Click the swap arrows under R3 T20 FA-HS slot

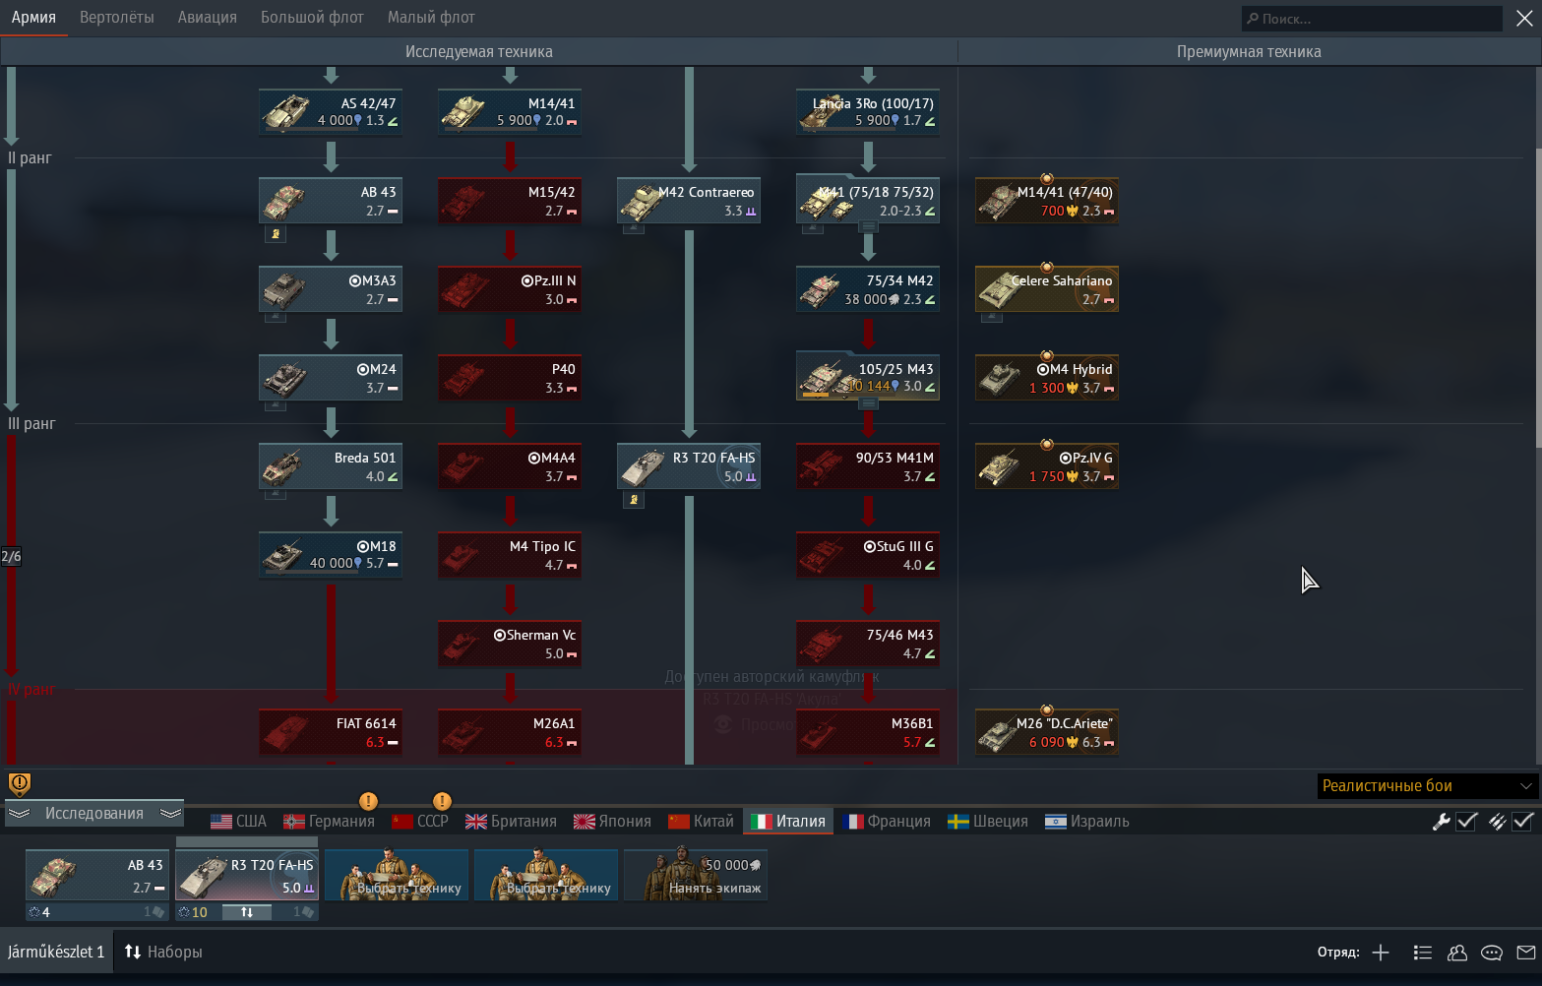click(247, 912)
